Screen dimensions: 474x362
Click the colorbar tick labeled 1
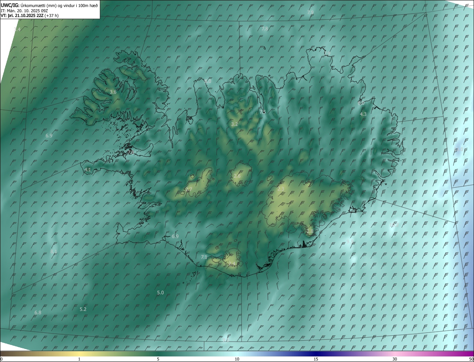click(x=79, y=359)
